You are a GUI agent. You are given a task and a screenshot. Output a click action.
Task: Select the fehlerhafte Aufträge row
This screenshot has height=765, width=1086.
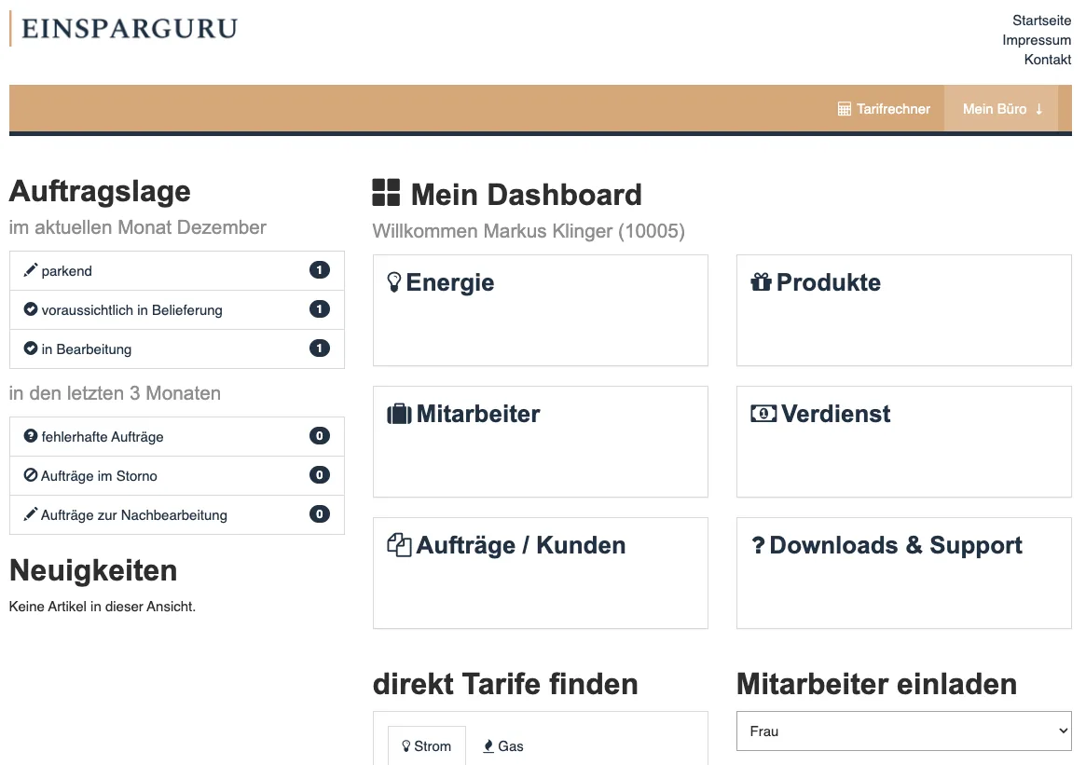tap(176, 436)
